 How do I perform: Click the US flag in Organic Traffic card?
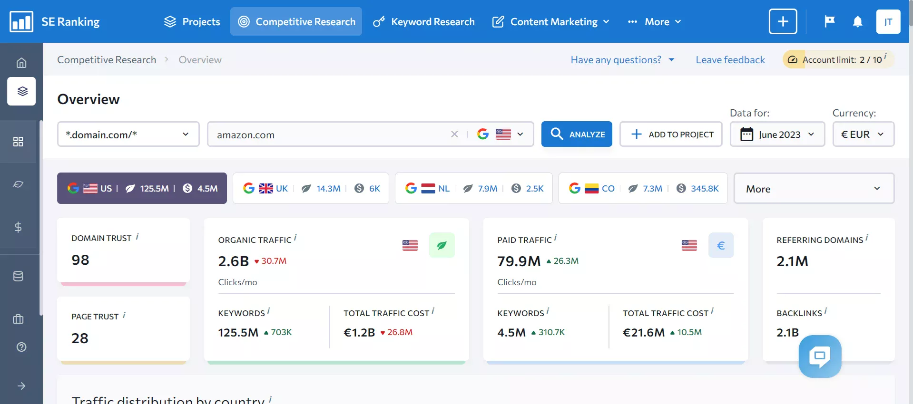pos(410,245)
